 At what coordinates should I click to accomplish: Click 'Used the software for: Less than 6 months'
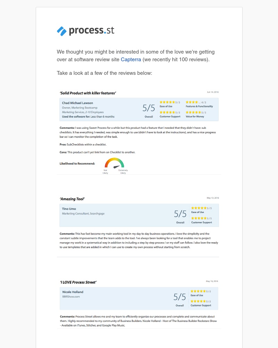pos(88,117)
